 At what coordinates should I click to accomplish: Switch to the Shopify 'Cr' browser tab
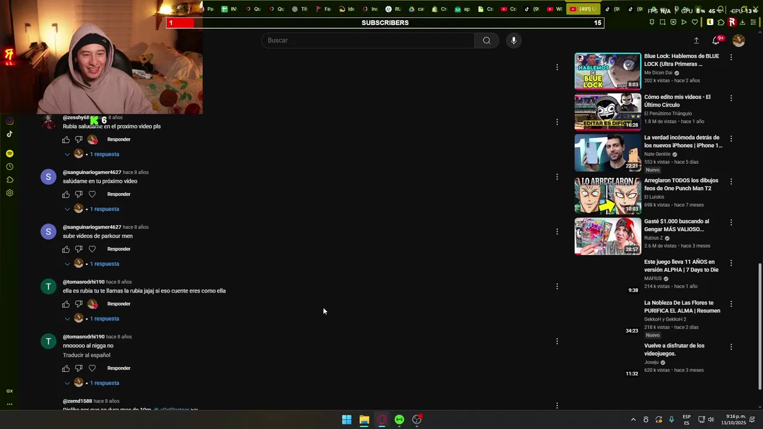pos(439,9)
